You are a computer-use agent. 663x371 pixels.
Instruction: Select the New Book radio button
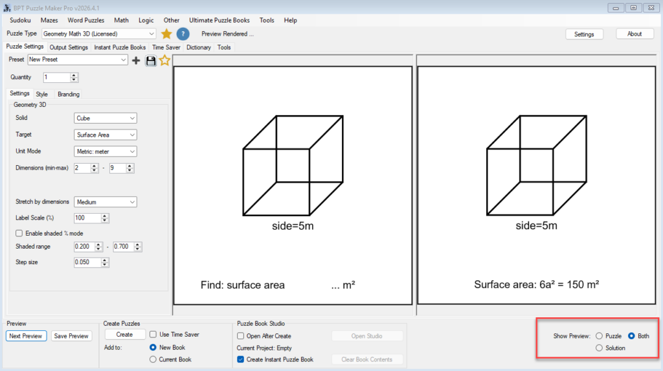point(153,347)
